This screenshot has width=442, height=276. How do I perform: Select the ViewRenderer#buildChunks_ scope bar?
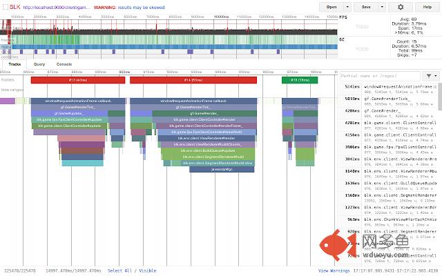tap(208, 144)
